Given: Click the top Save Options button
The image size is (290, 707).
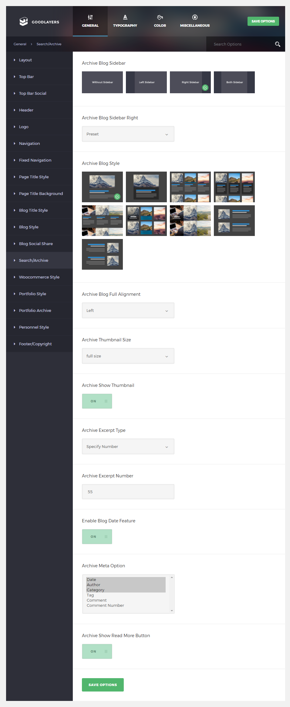Looking at the screenshot, I should pos(263,21).
